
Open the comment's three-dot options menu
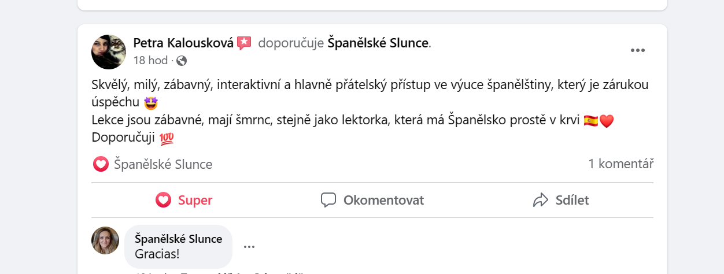249,247
